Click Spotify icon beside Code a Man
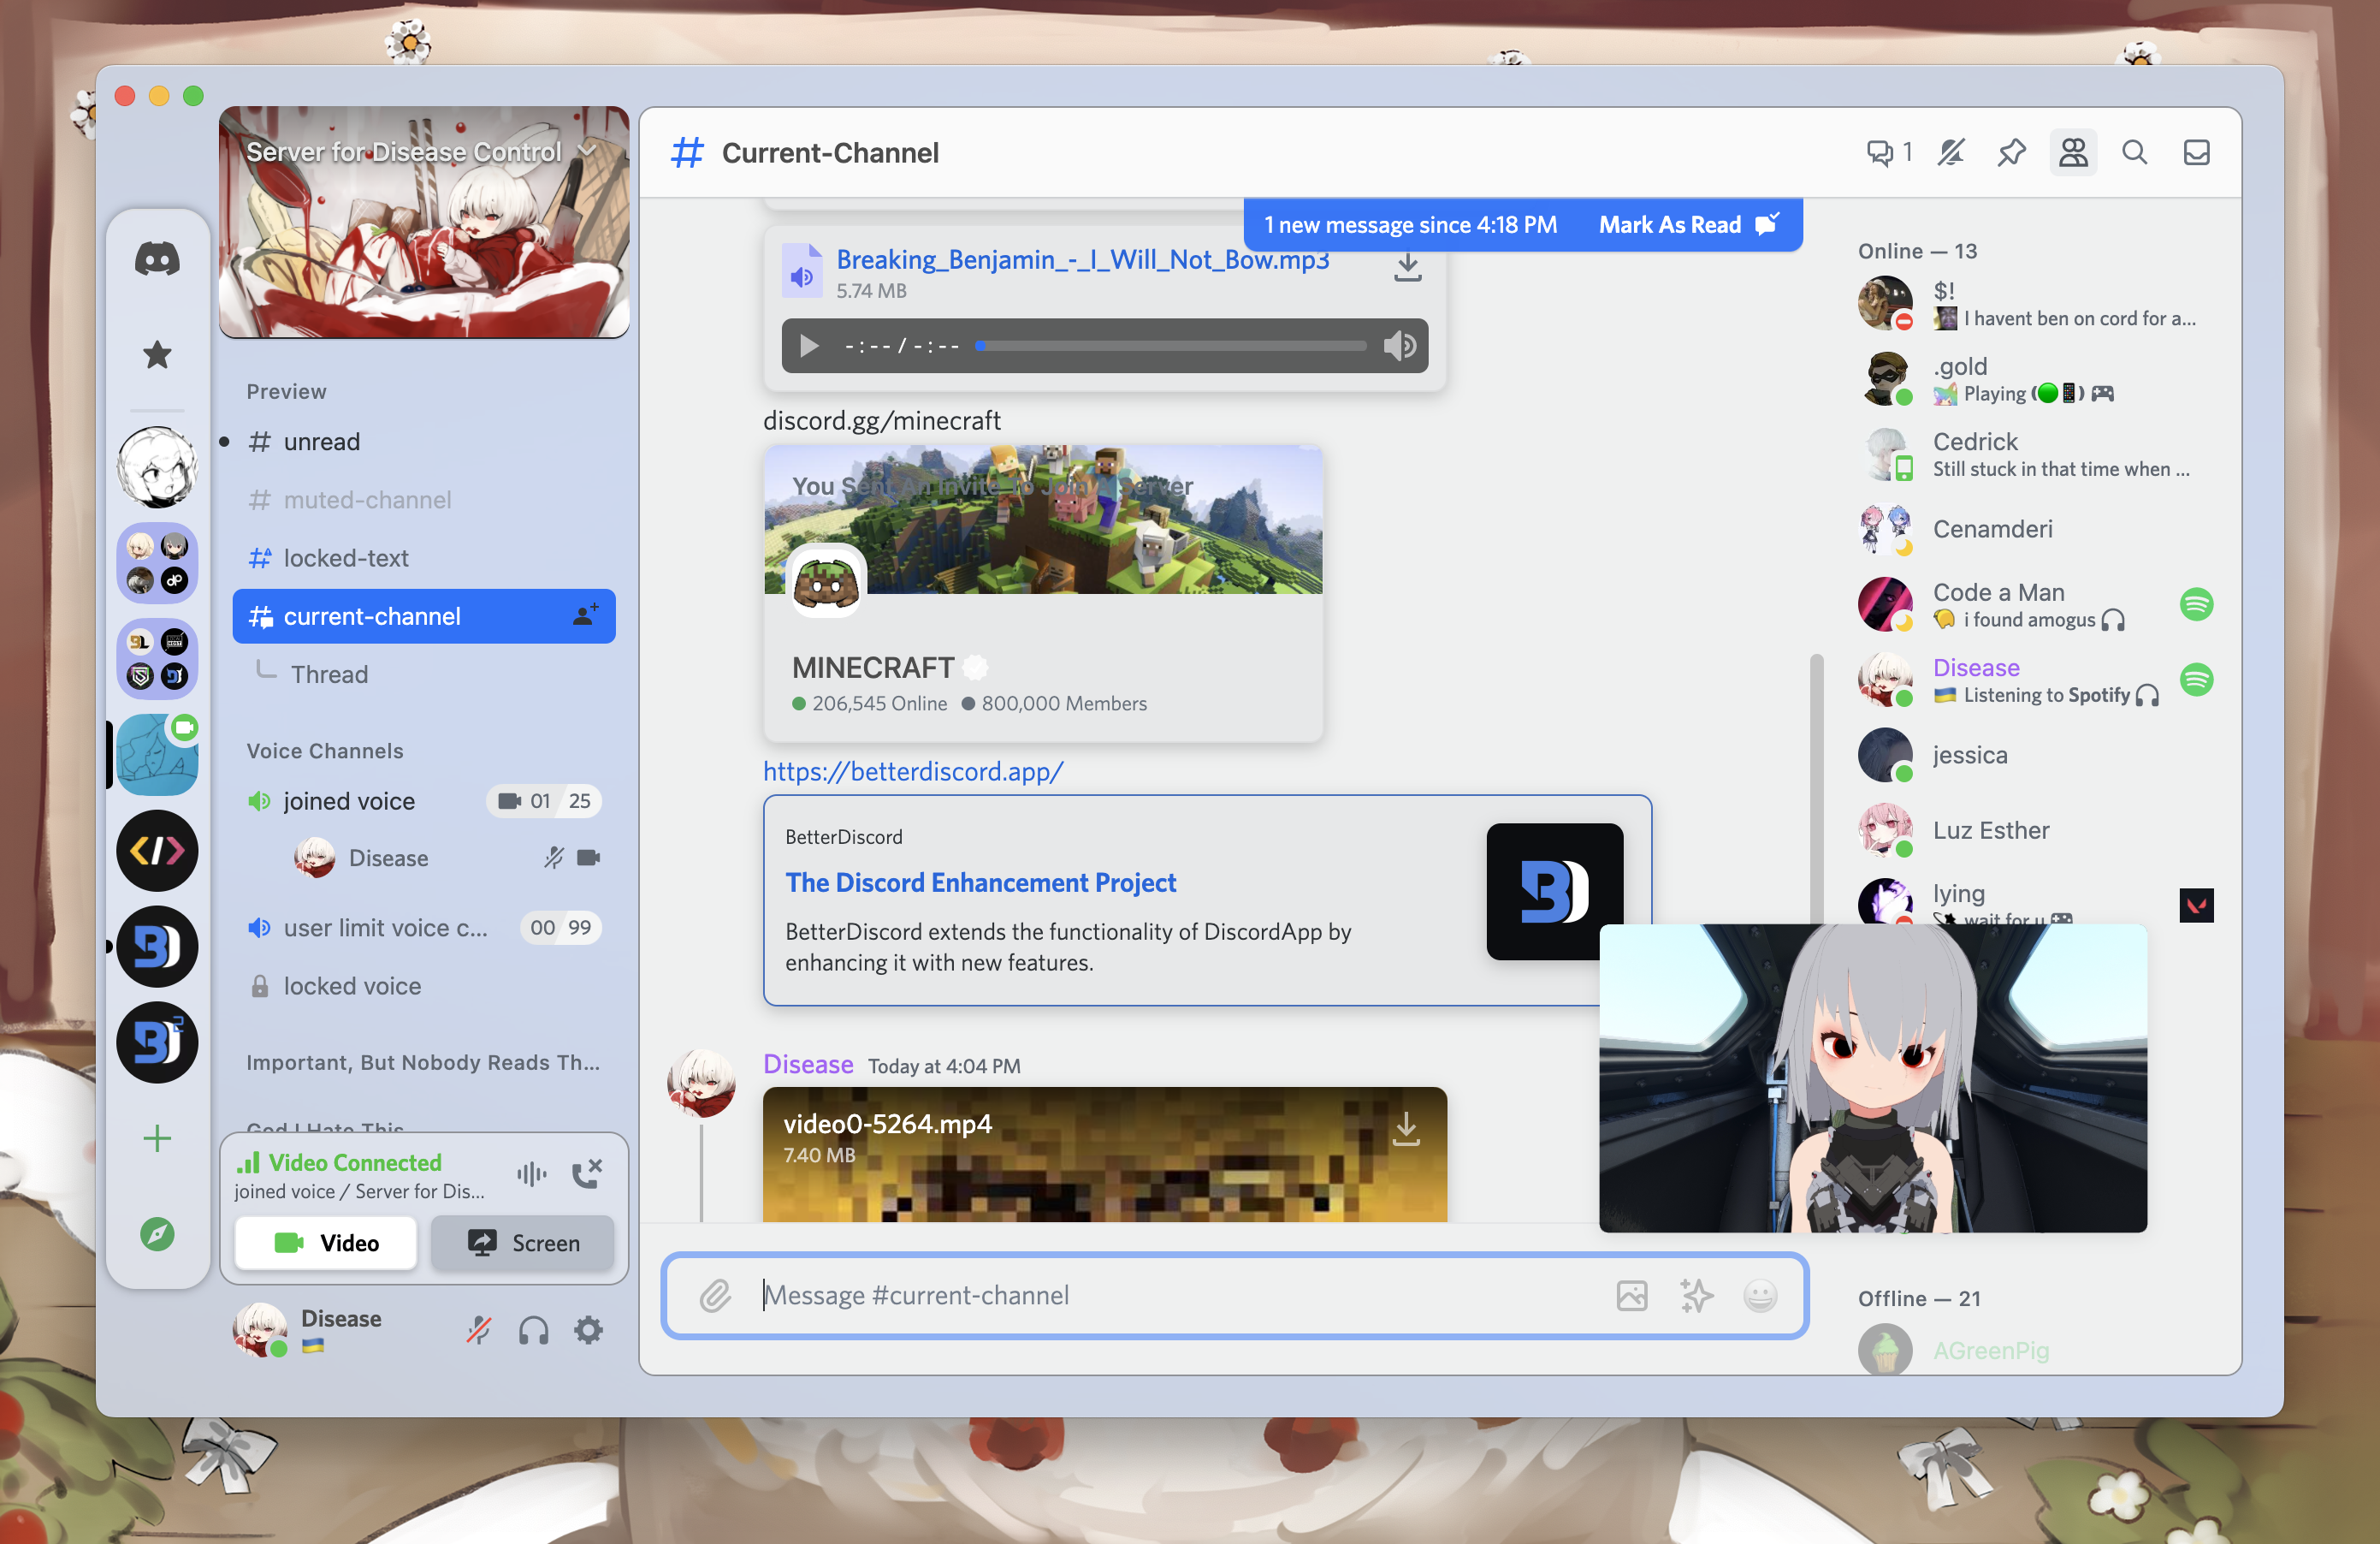The height and width of the screenshot is (1544, 2380). click(2196, 604)
